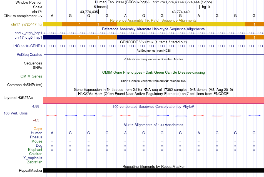Click the 43,774,435 ruler position marker
Viewport: 264px width, 177px height.
coord(89,12)
